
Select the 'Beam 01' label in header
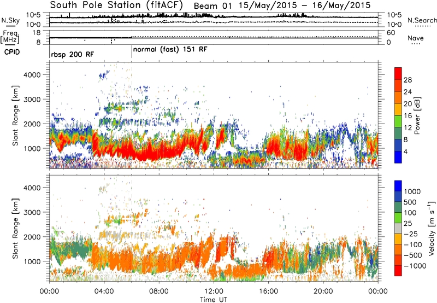212,6
